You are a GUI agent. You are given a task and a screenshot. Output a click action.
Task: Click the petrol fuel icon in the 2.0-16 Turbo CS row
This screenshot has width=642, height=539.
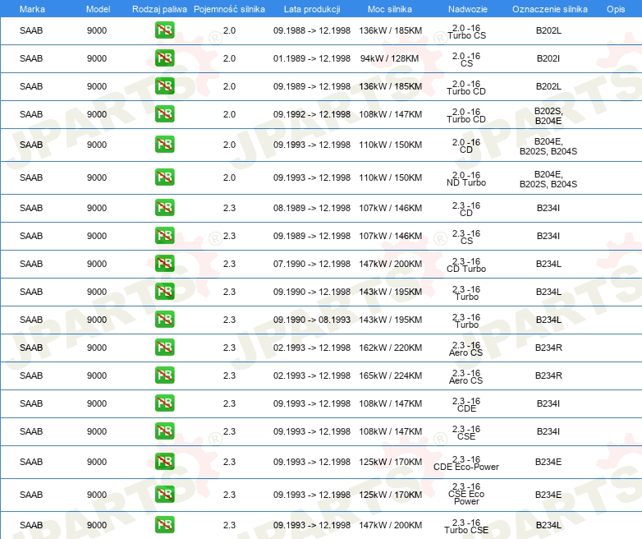pyautogui.click(x=164, y=30)
